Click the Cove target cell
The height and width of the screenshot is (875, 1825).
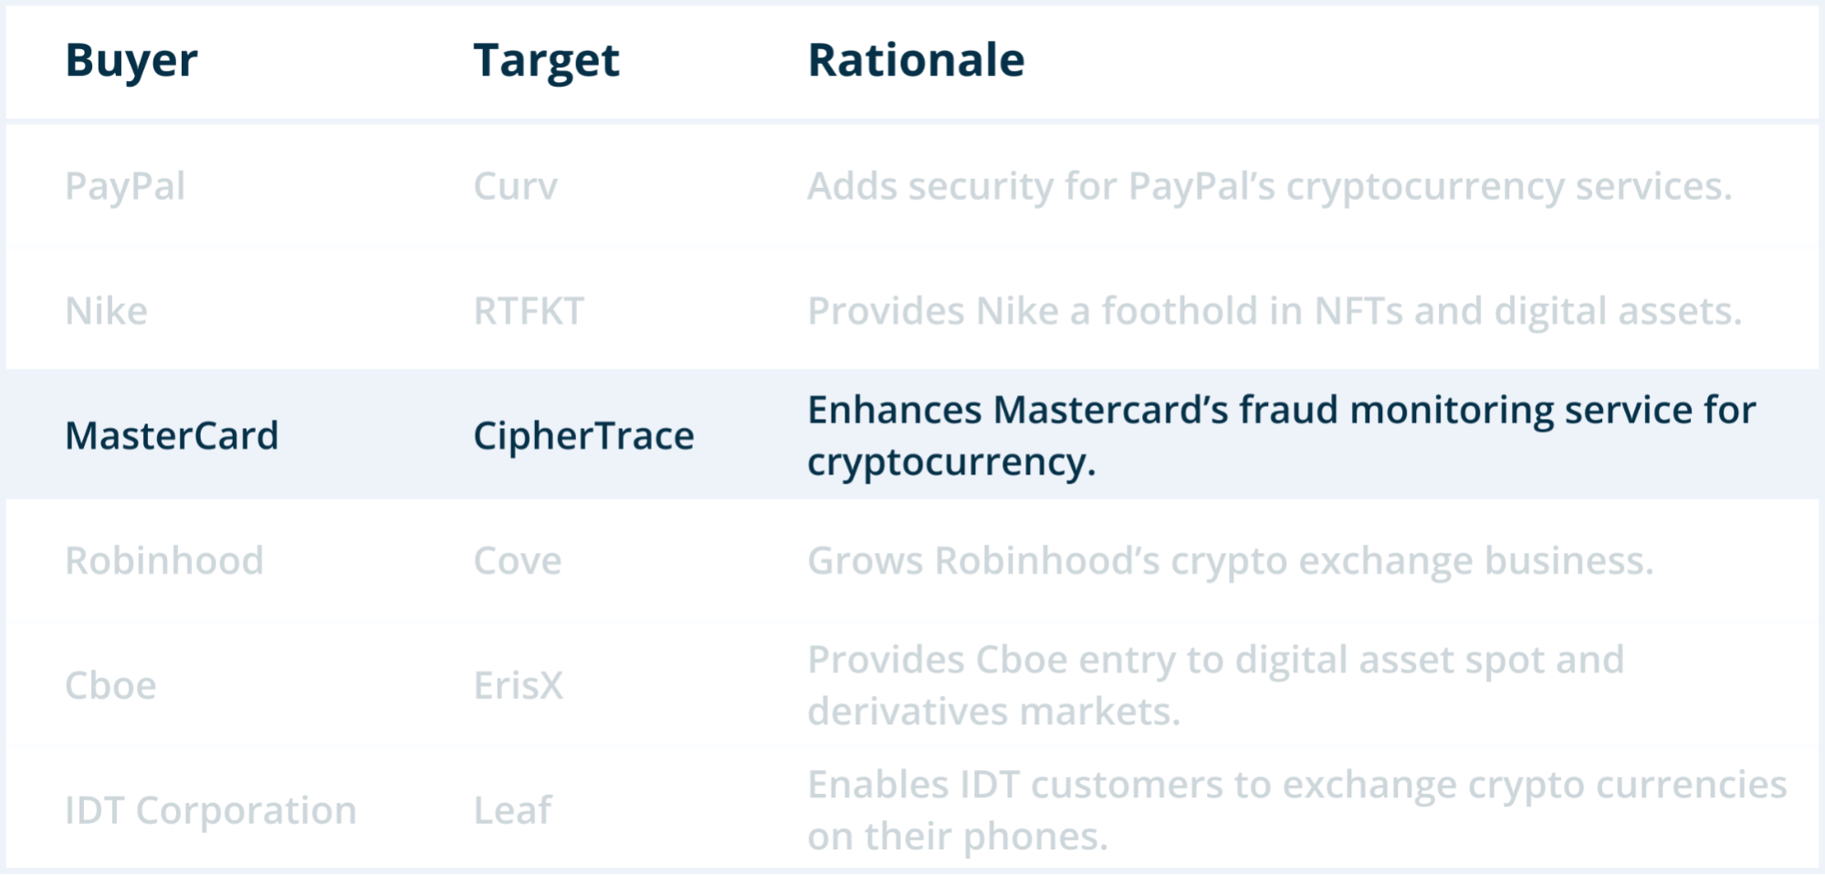[518, 560]
